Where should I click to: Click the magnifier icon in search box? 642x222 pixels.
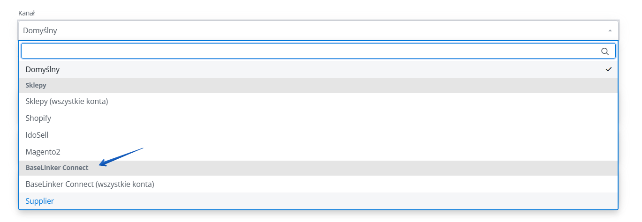605,51
